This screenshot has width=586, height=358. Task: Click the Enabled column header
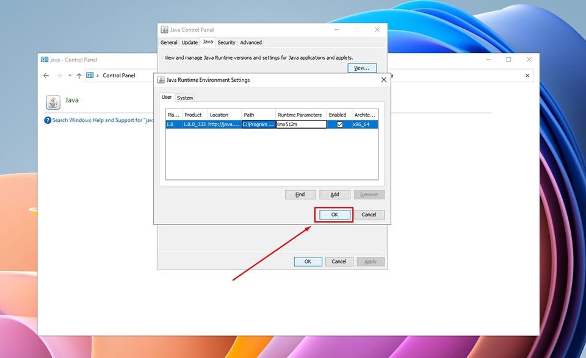click(339, 115)
